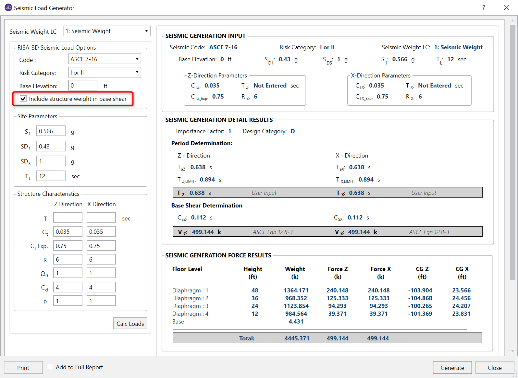Click the Calc Loads button
Screen dimensions: 518x378
coord(130,324)
